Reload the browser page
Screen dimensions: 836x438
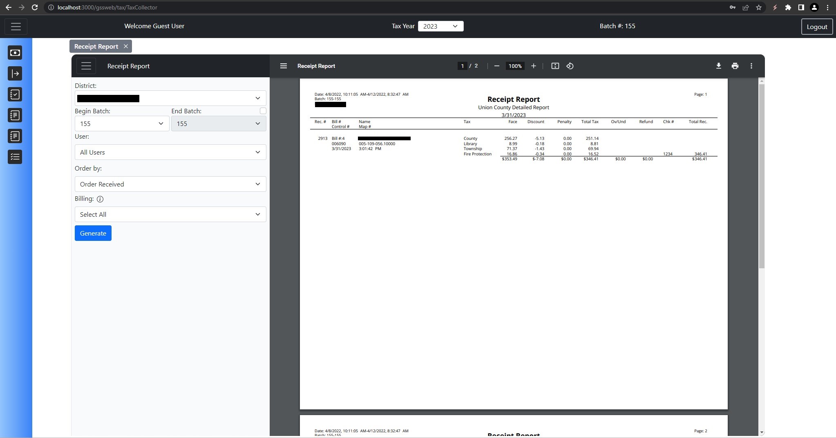tap(35, 7)
